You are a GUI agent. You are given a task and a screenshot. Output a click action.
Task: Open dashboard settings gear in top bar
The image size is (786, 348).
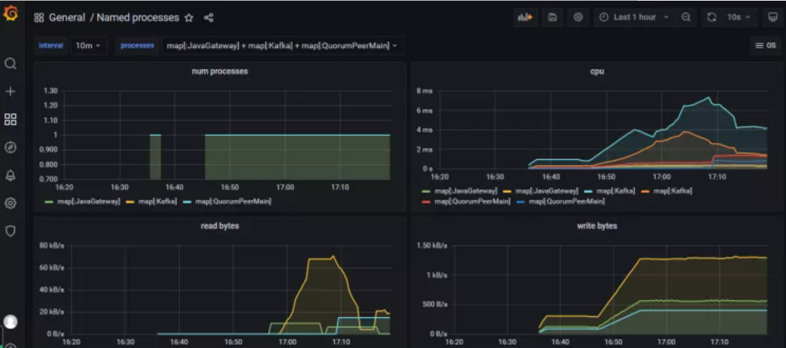[x=578, y=17]
